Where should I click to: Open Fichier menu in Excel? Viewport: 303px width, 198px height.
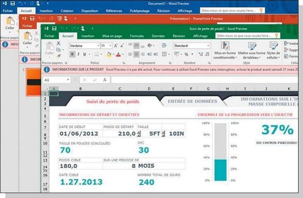click(49, 36)
